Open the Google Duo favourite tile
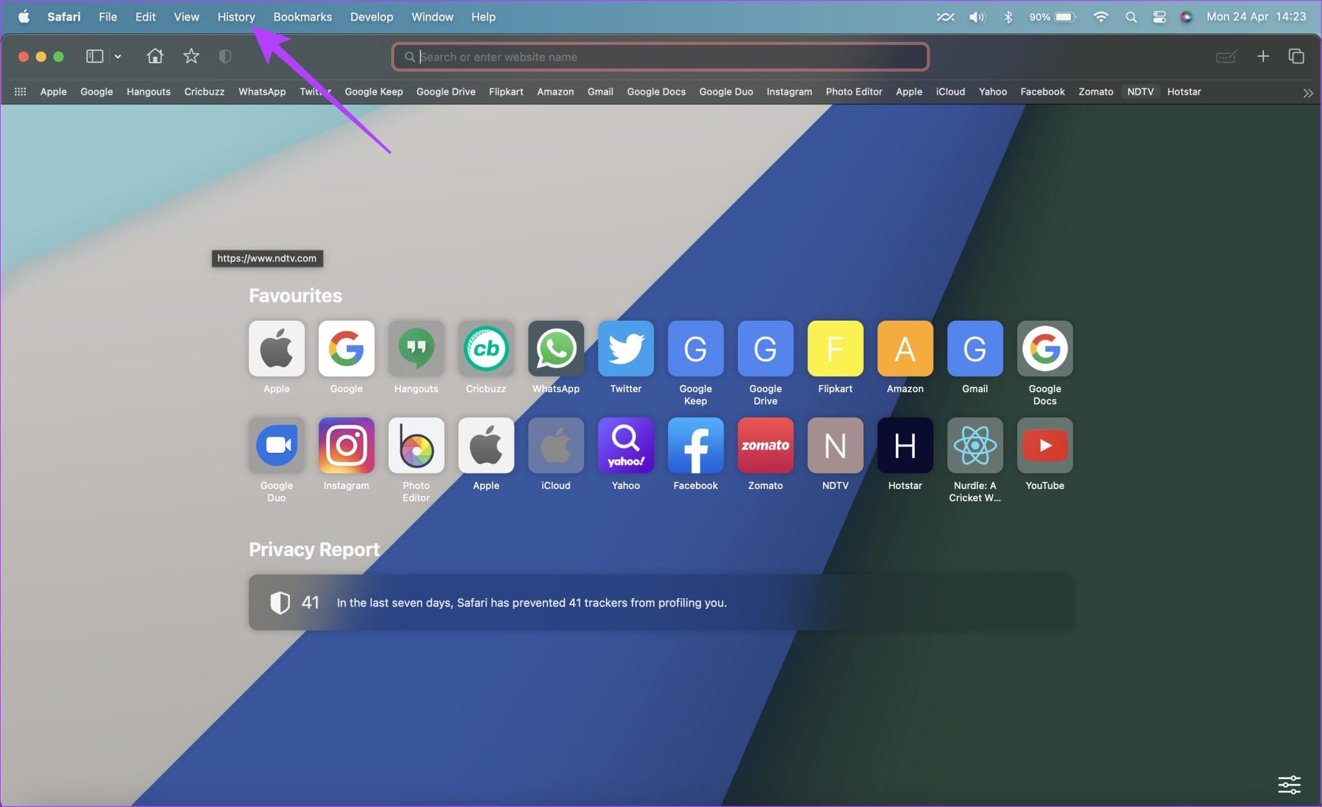The image size is (1322, 807). 276,445
